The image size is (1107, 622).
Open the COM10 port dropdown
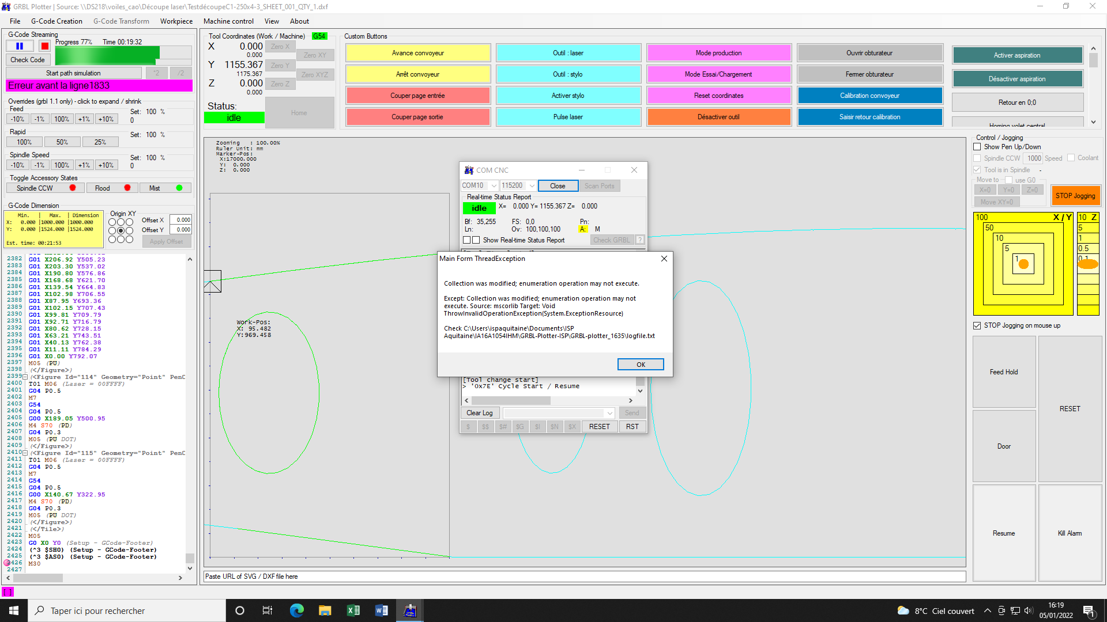click(x=494, y=185)
